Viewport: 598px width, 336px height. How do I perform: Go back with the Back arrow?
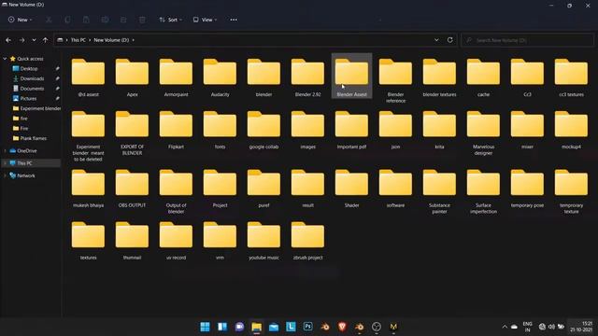point(8,40)
